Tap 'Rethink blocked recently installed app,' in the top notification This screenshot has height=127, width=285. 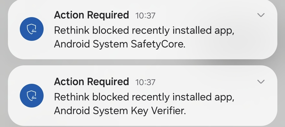(144, 31)
